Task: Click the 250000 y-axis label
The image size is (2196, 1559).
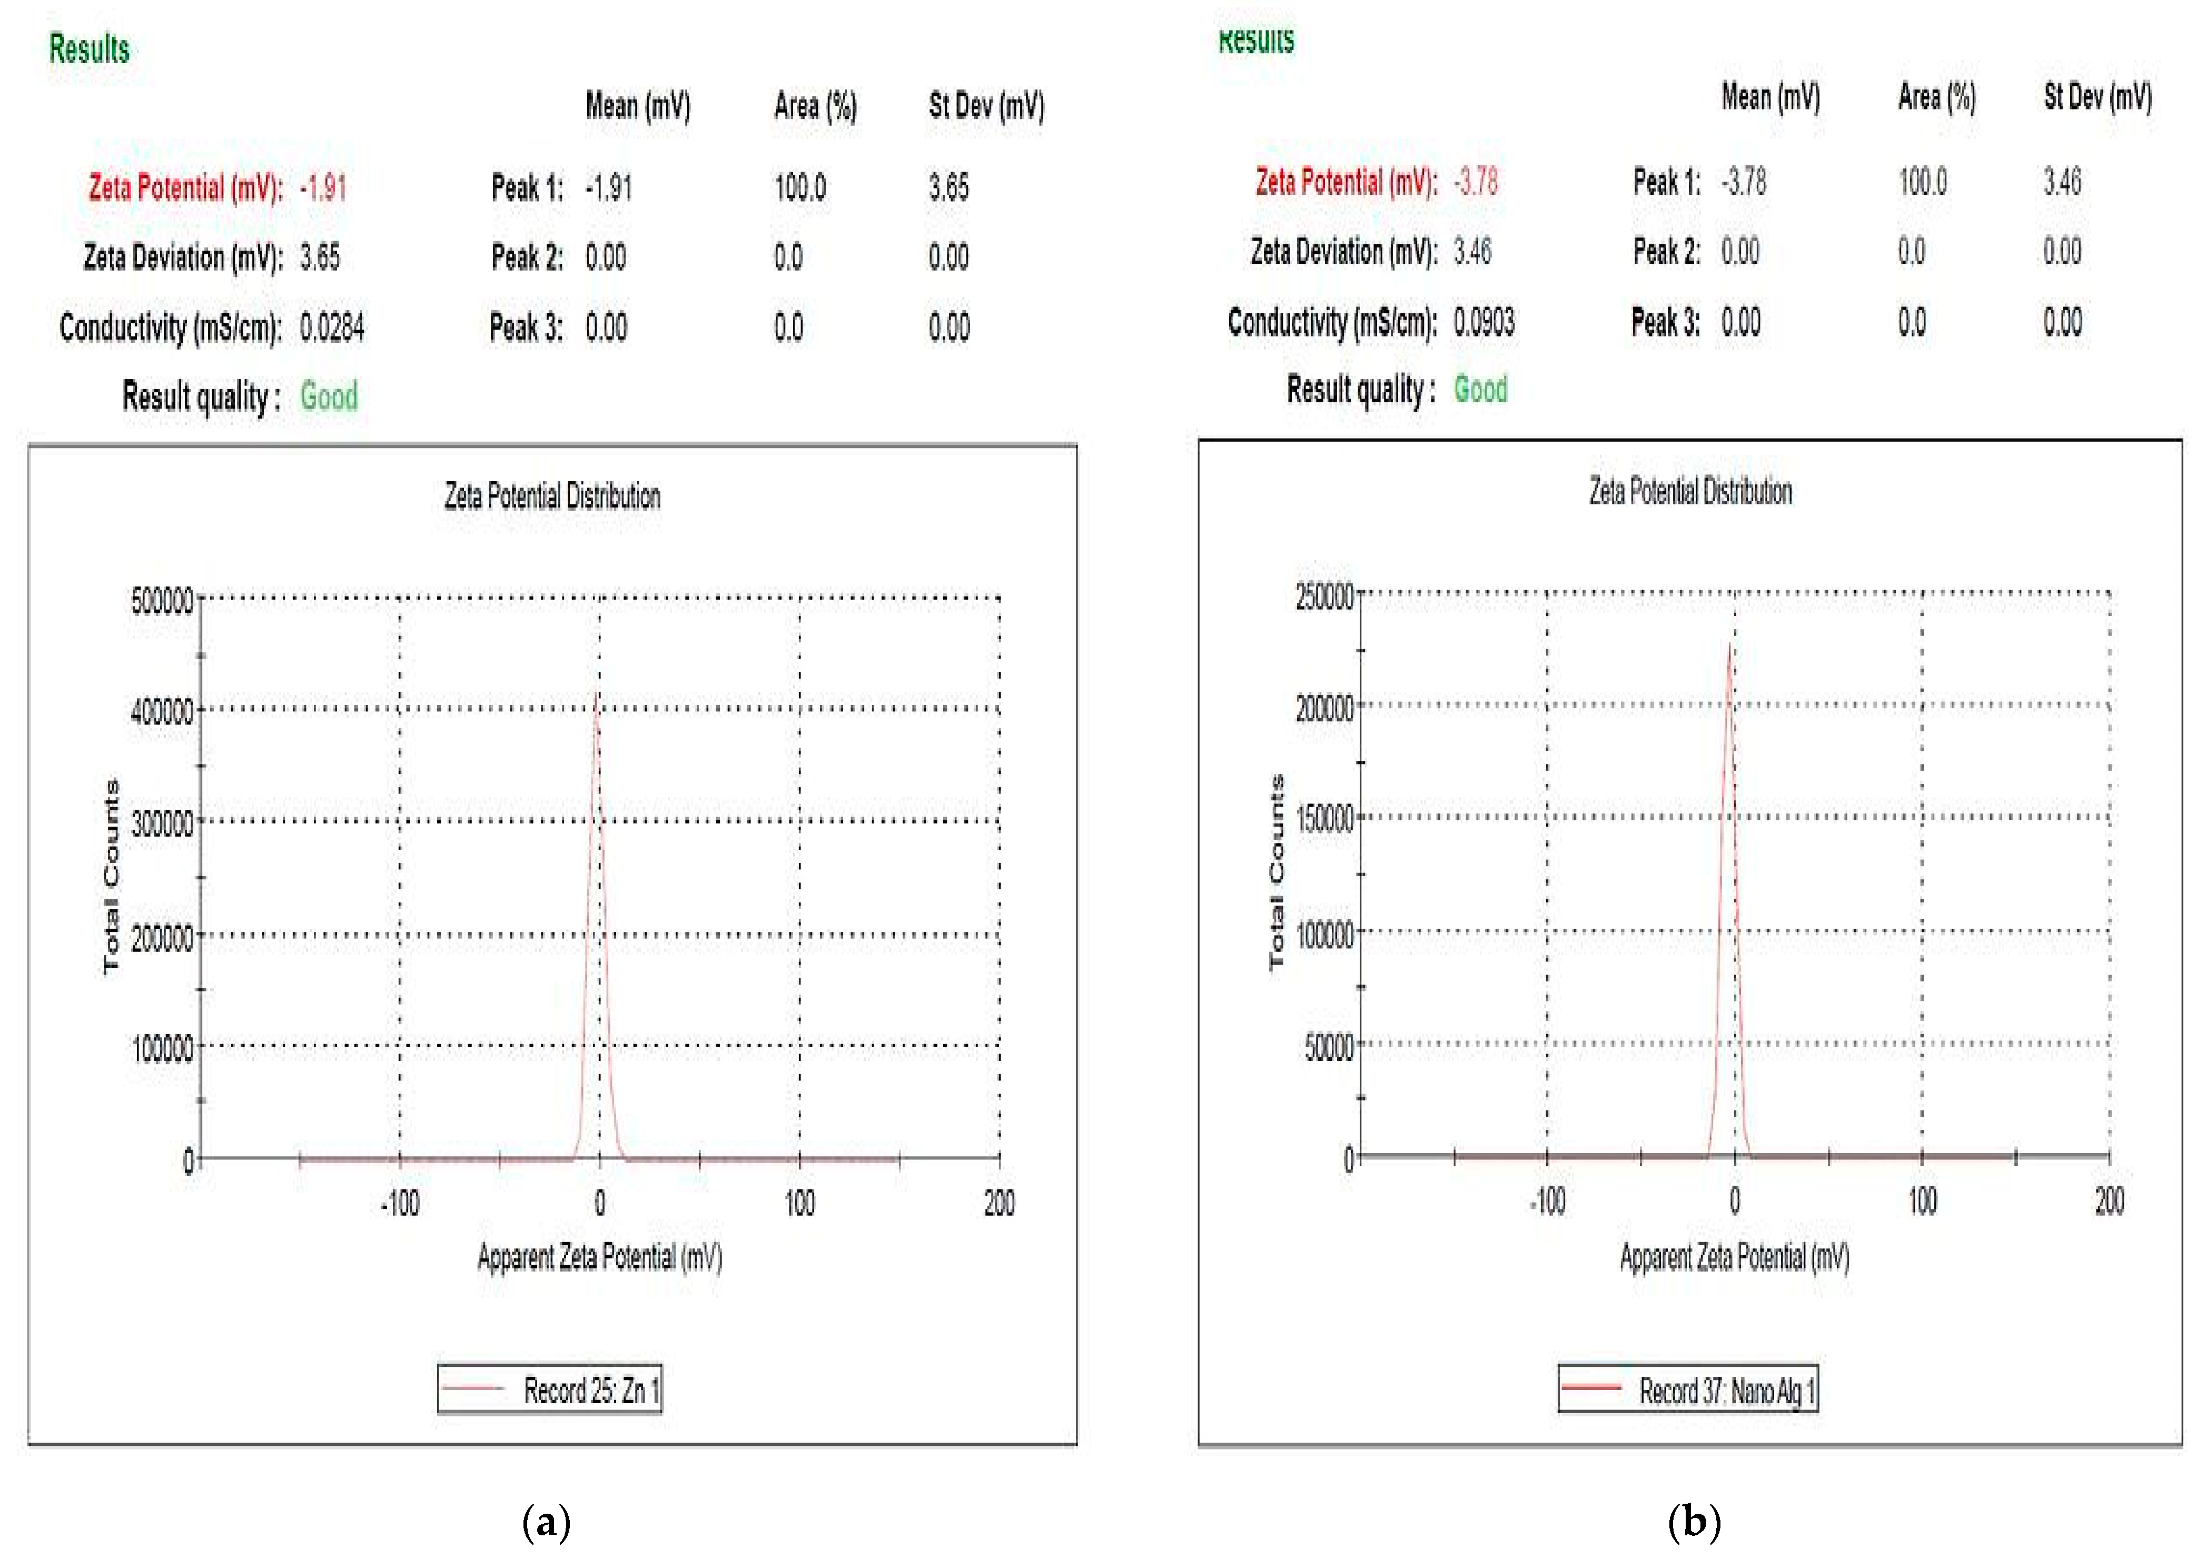Action: 1324,596
